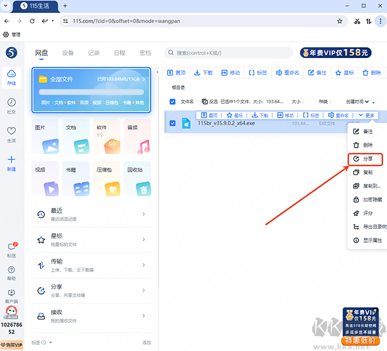Switch to the 设备 tab

click(68, 53)
